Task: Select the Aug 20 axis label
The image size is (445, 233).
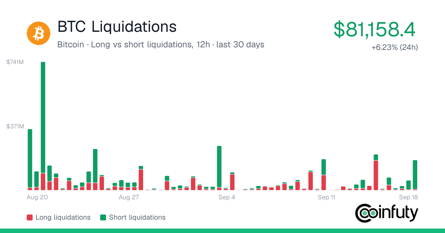Action: click(x=37, y=197)
